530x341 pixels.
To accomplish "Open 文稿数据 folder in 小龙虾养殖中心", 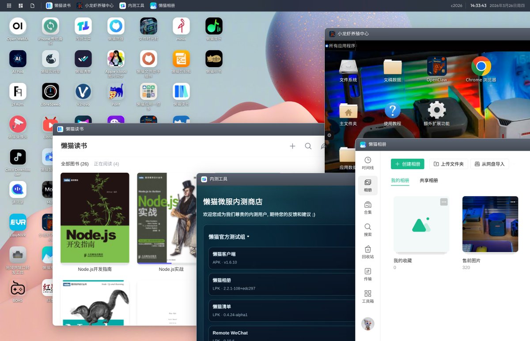I will (392, 66).
